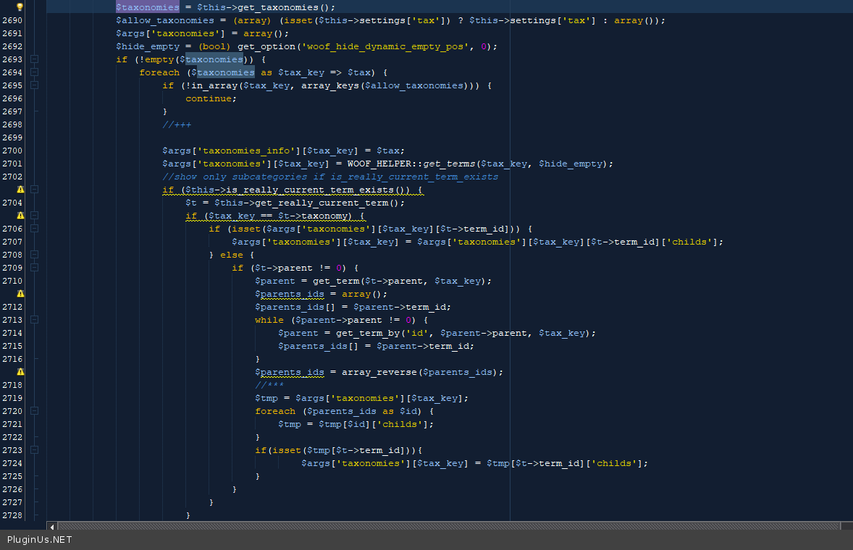The height and width of the screenshot is (550, 853).
Task: Click warning icon next to $tax_key == $t->taxonomy line
Action: (x=20, y=216)
